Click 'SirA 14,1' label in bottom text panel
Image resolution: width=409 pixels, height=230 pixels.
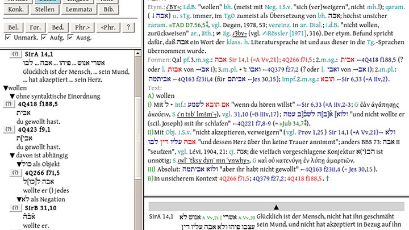[161, 216]
